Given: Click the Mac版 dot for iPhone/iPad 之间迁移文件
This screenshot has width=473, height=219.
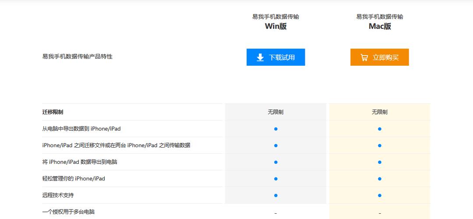Looking at the screenshot, I should [380, 145].
